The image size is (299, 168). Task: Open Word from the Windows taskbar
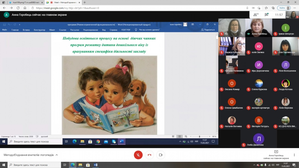tap(95, 165)
